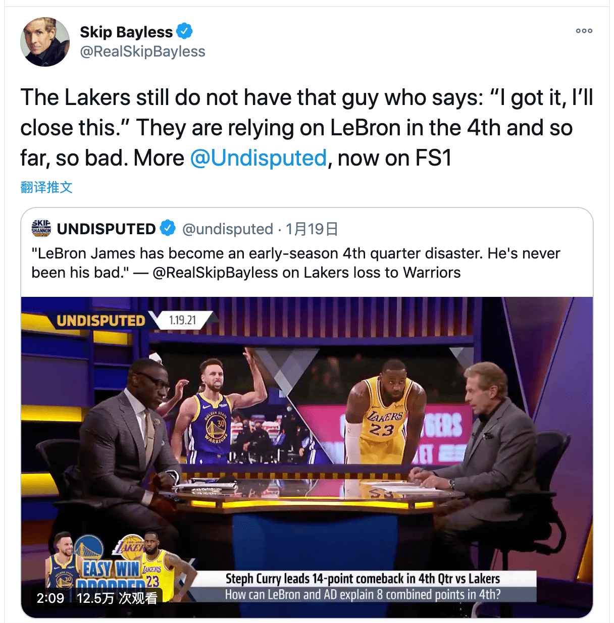
Task: Click the Easy Win graphic in the video corner
Action: (x=112, y=568)
